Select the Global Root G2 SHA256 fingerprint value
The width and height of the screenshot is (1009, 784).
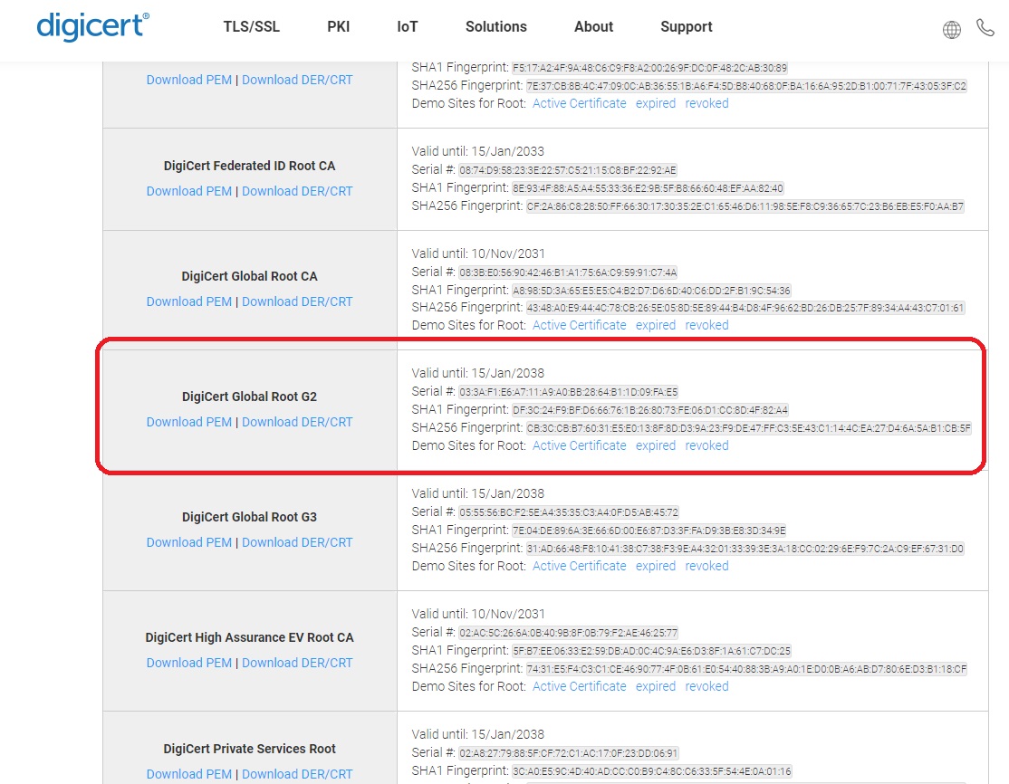click(x=749, y=427)
